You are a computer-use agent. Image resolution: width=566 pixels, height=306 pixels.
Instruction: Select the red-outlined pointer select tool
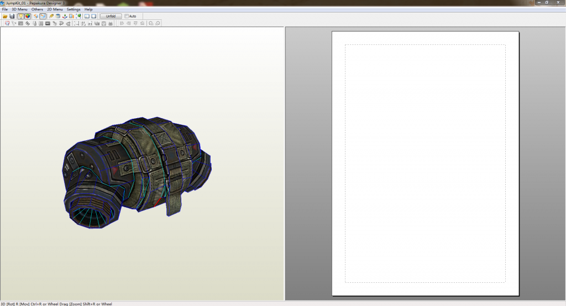click(7, 23)
